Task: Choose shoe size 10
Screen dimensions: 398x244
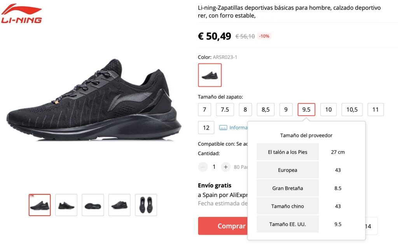Action: pos(328,109)
